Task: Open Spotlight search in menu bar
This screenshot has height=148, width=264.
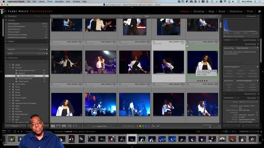Action: tap(255, 2)
